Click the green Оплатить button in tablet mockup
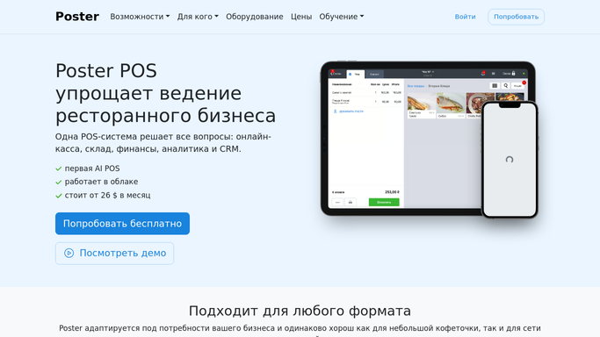 (x=384, y=202)
